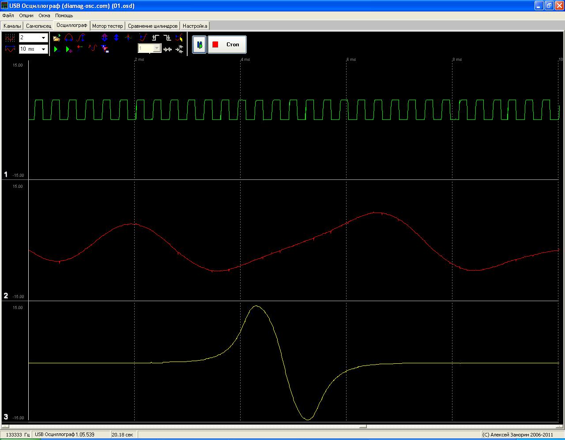Click the horizontal converging arrows icon

coord(167,49)
